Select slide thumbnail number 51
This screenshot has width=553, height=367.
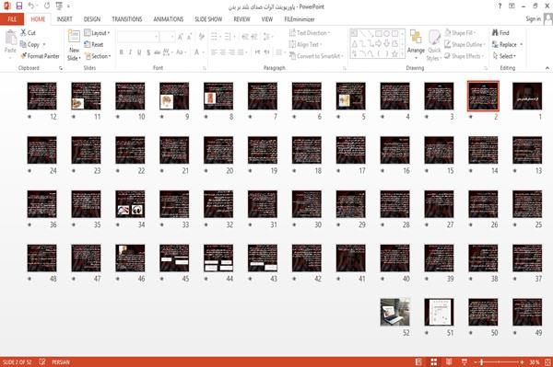[439, 312]
